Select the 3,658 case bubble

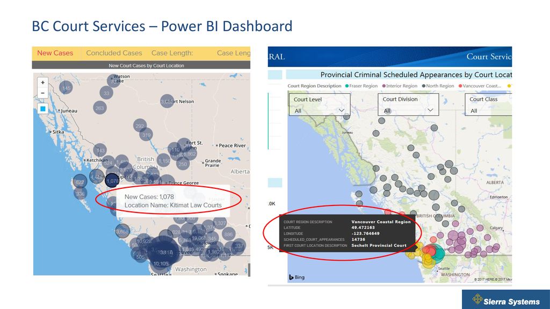point(122,232)
